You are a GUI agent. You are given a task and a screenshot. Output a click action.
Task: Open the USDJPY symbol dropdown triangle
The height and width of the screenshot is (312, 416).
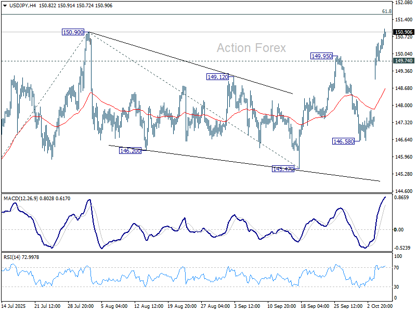[x=4, y=5]
